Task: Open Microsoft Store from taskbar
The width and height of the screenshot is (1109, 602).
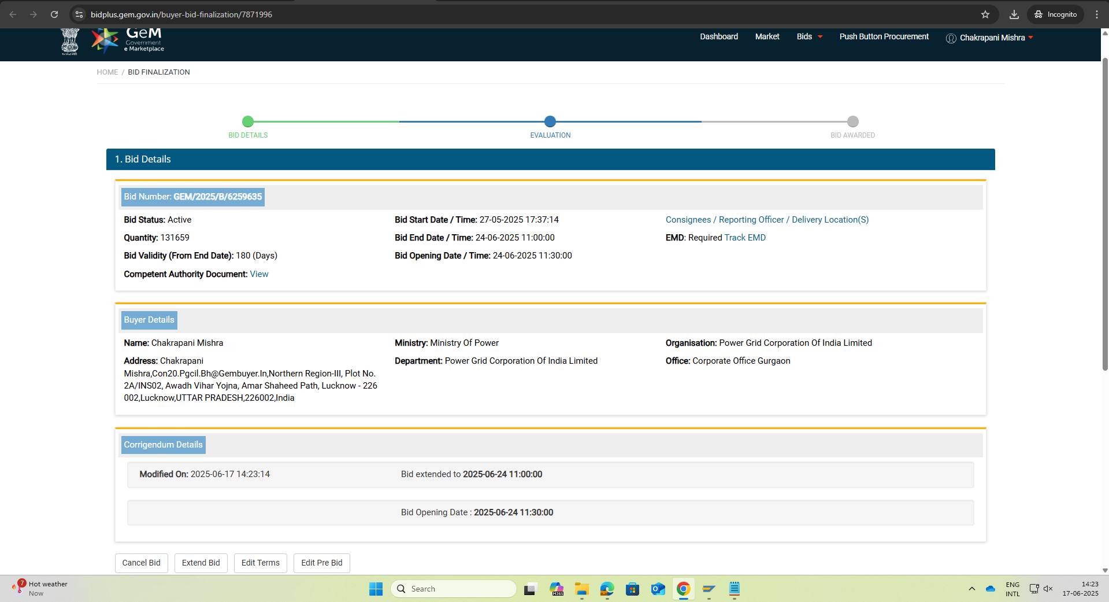Action: [x=632, y=589]
